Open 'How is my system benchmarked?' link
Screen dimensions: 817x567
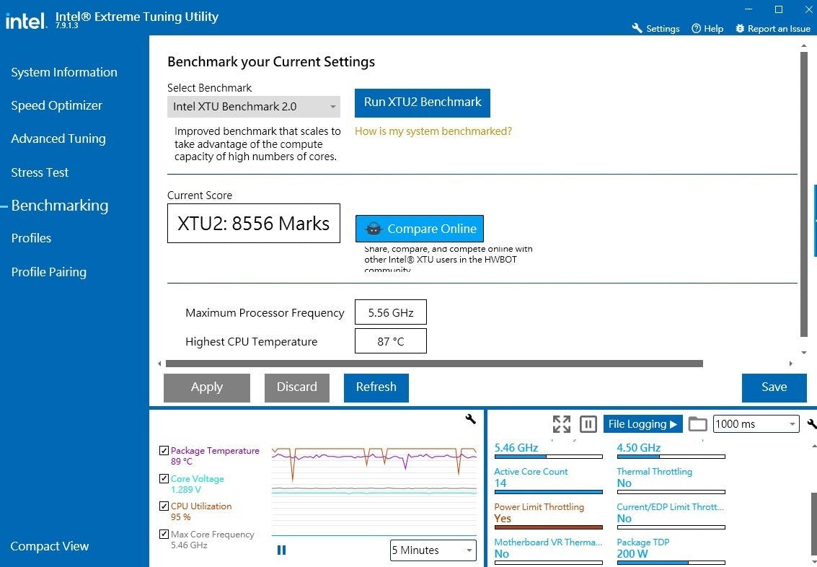(433, 131)
